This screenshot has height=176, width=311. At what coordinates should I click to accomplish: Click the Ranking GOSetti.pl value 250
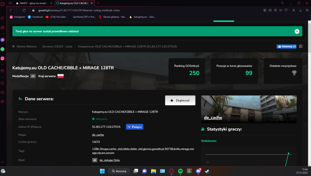(x=194, y=73)
